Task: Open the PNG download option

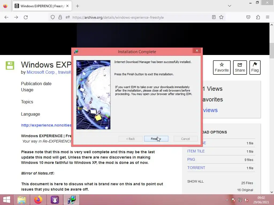Action: pyautogui.click(x=191, y=160)
